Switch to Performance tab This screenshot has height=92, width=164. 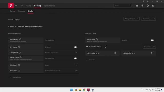49,6
